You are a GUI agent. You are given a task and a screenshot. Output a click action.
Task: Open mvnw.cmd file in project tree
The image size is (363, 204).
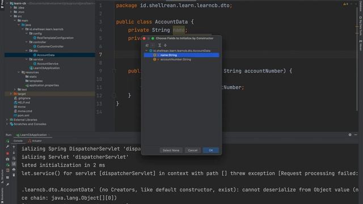click(24, 111)
